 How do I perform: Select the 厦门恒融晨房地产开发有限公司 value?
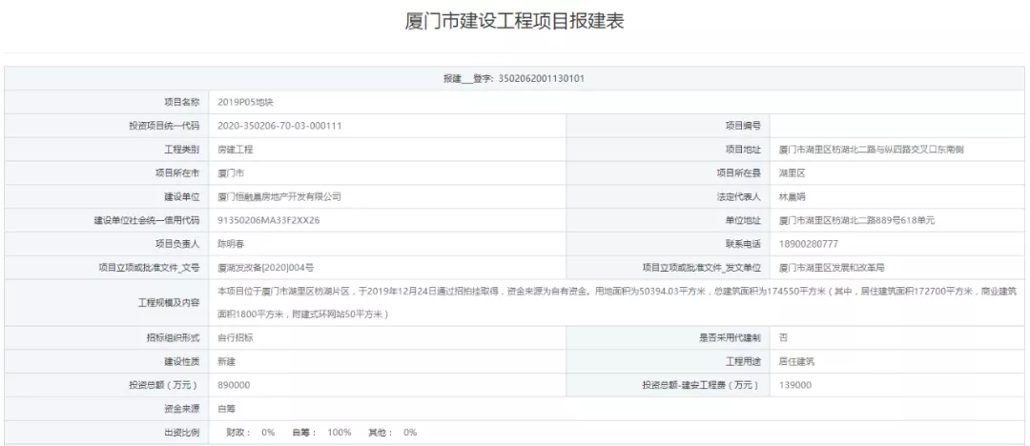coord(279,197)
